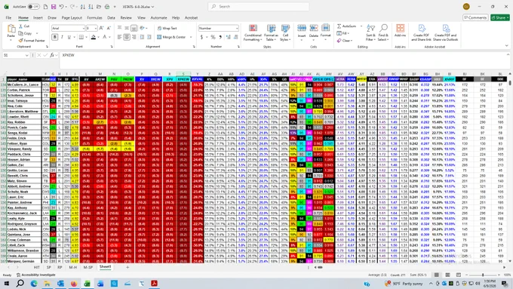Click the Increase Decimal icon
This screenshot has width=513, height=289.
tap(229, 37)
